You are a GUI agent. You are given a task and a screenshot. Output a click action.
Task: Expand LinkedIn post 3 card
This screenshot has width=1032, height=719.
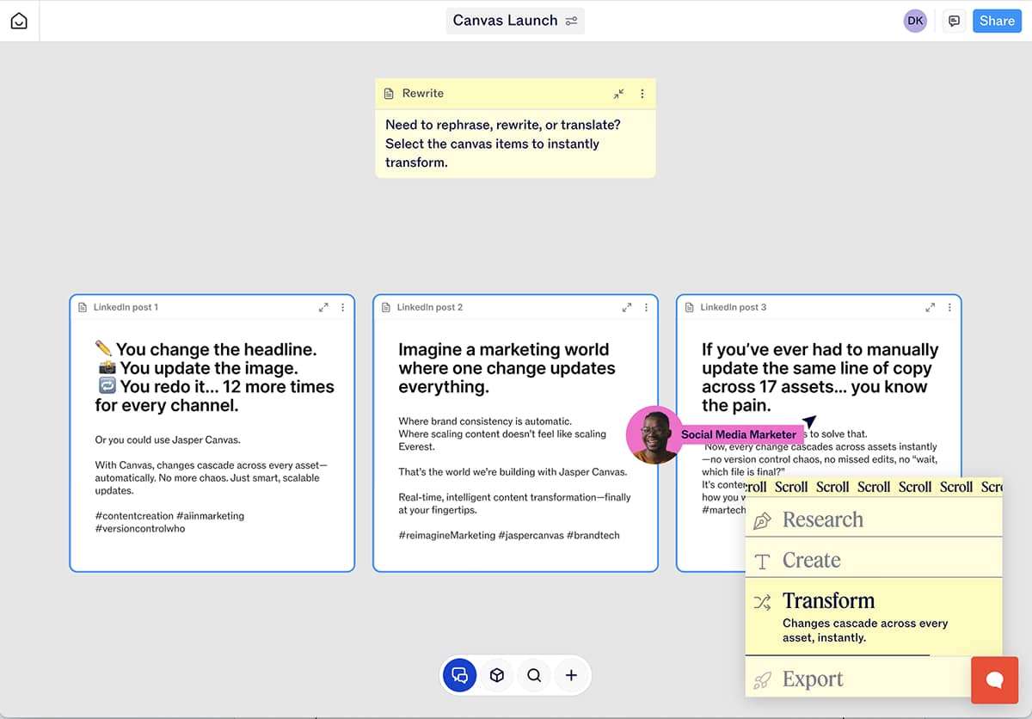pos(930,307)
